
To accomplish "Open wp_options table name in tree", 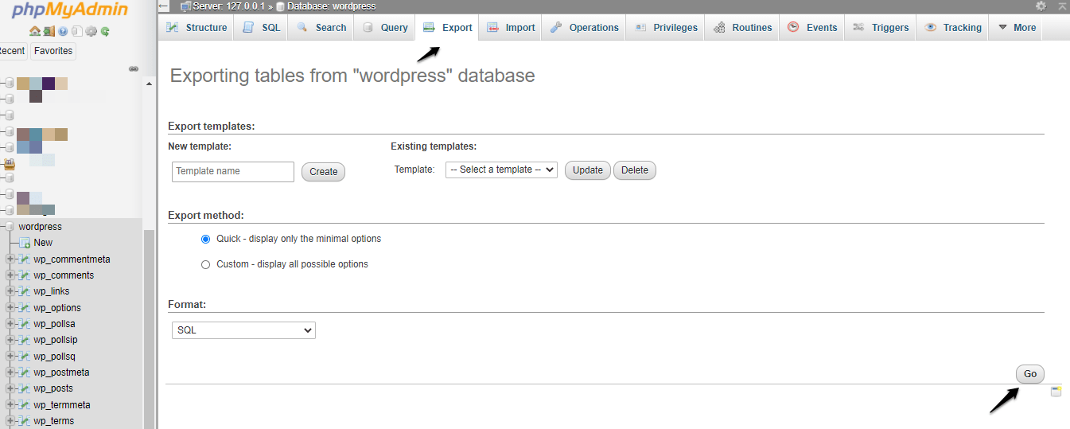I will click(x=57, y=308).
